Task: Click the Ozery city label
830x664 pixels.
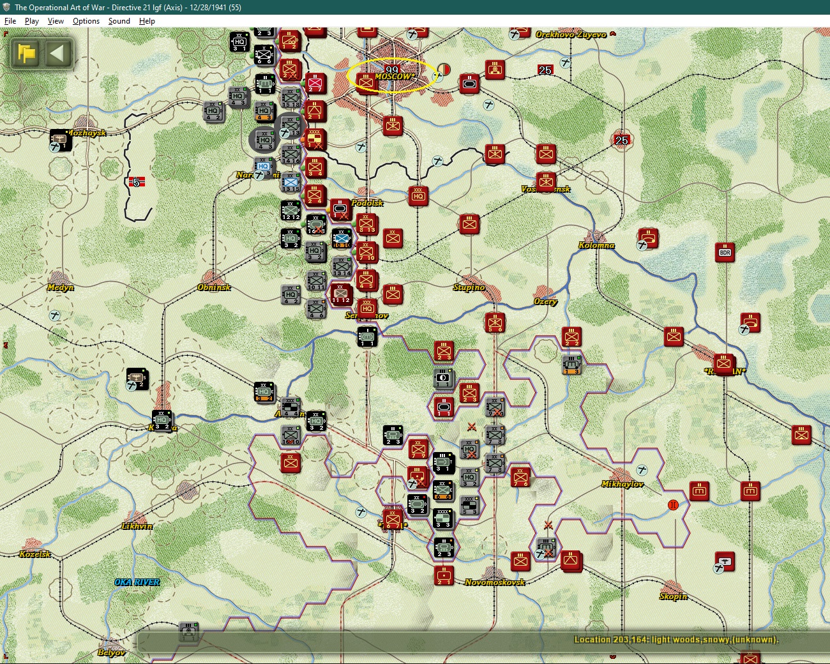Action: click(546, 301)
